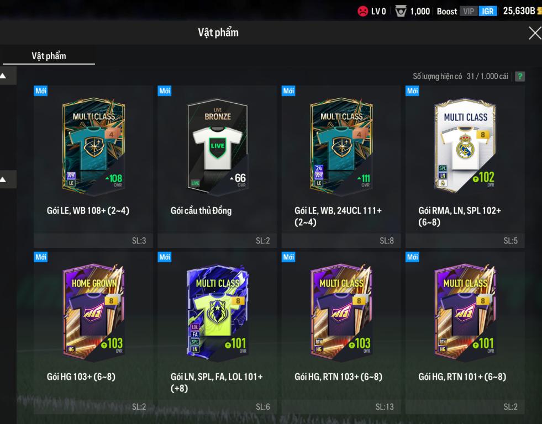
Task: Choose the Real Madrid Multi Class 102 pack
Action: pyautogui.click(x=465, y=166)
